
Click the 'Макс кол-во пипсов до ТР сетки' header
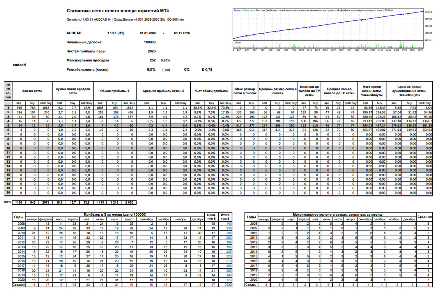pyautogui.click(x=310, y=91)
